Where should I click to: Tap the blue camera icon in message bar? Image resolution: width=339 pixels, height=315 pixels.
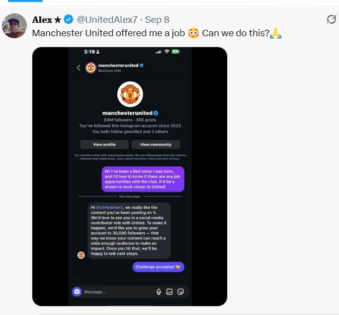[x=77, y=292]
